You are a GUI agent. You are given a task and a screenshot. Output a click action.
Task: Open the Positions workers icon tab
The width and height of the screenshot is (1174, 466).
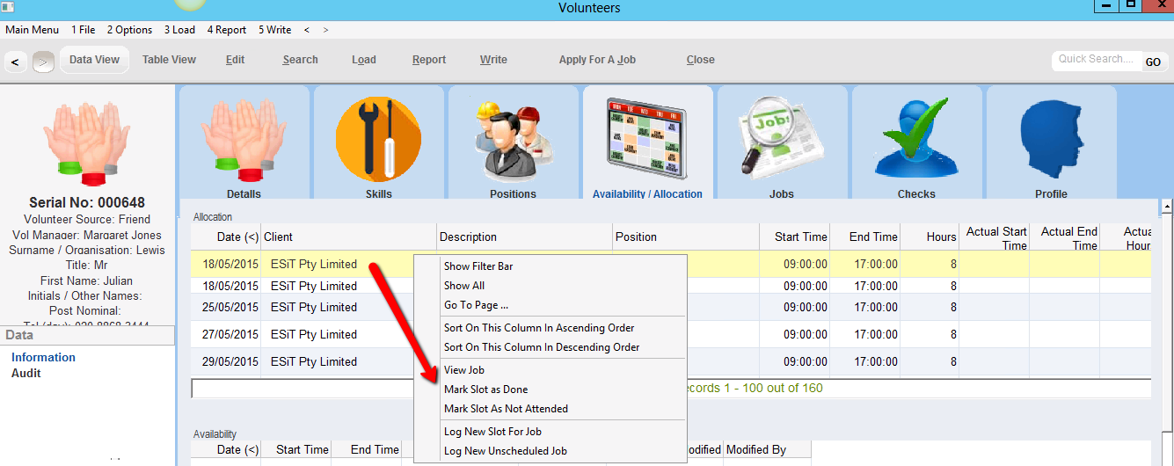513,141
